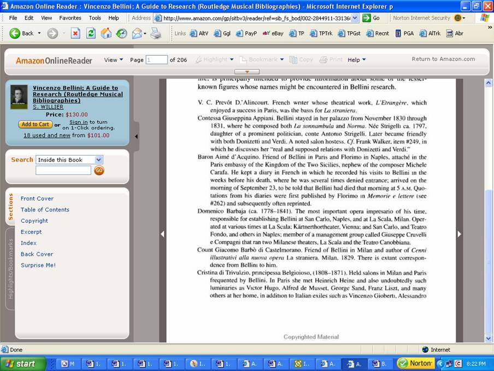
Task: Open the View dropdown in reader
Action: point(114,60)
